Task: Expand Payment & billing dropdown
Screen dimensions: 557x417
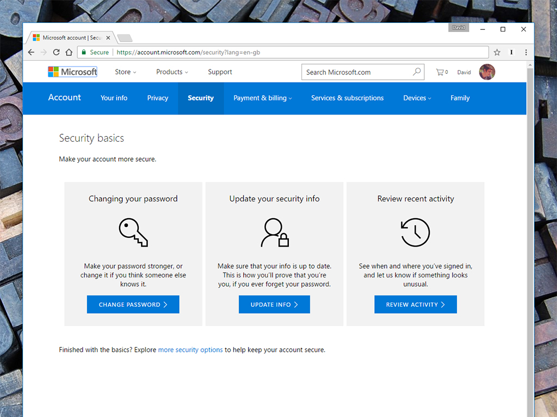Action: pos(262,98)
